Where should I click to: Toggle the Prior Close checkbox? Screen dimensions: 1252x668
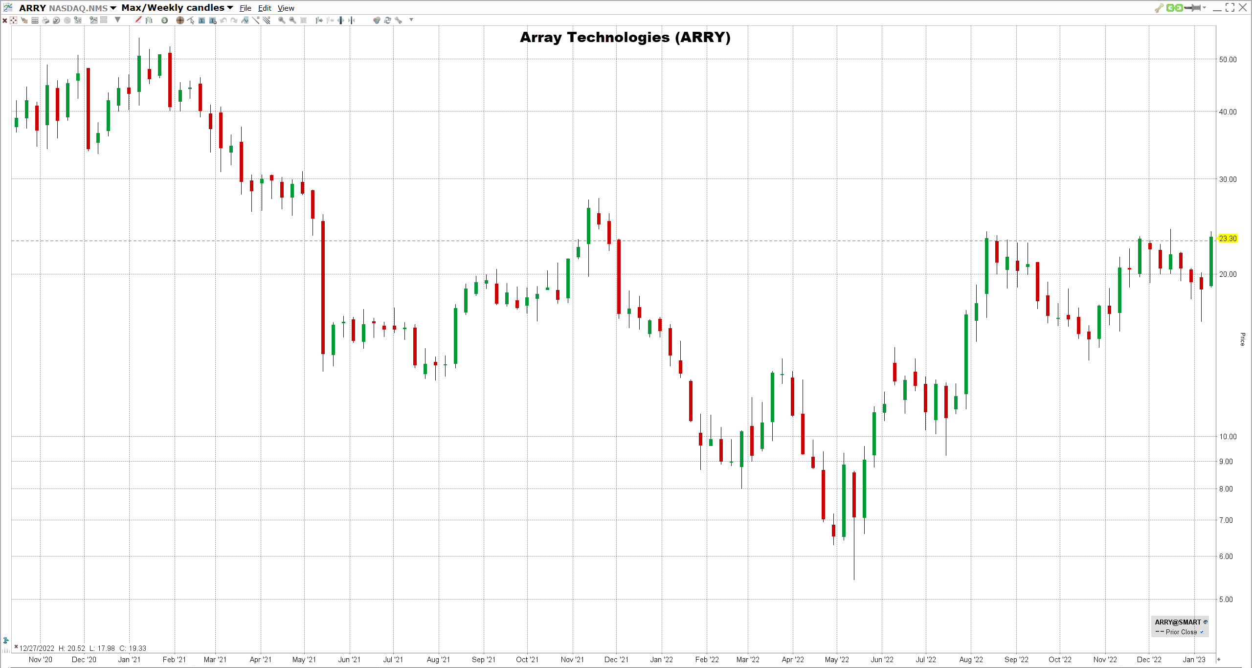pyautogui.click(x=1201, y=632)
